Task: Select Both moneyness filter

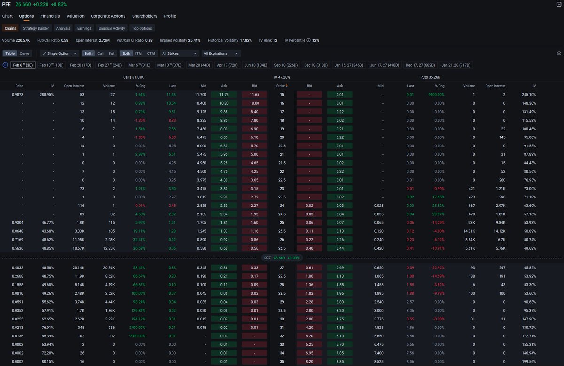Action: (x=126, y=53)
